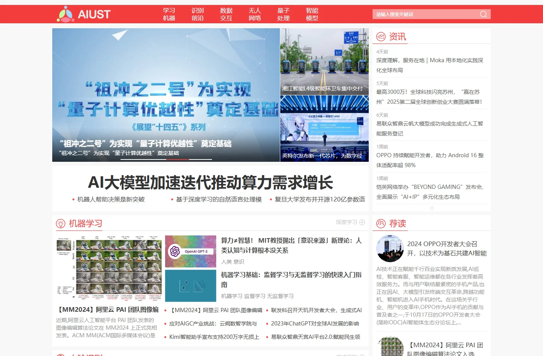Viewport: 543px width, 356px height.
Task: Open list item 【MM2024】阿里云 PAI 团队图像编辑
Action: (215, 310)
